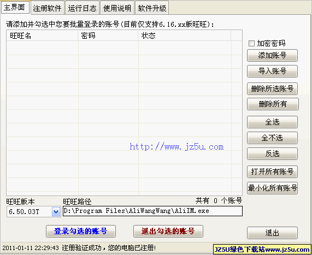This screenshot has width=312, height=255.
Task: Click the 旺旺路径 input field
Action: 152,211
